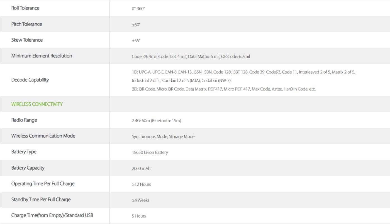
Task: Click Wireless Communication Mode label
Action: (x=43, y=136)
